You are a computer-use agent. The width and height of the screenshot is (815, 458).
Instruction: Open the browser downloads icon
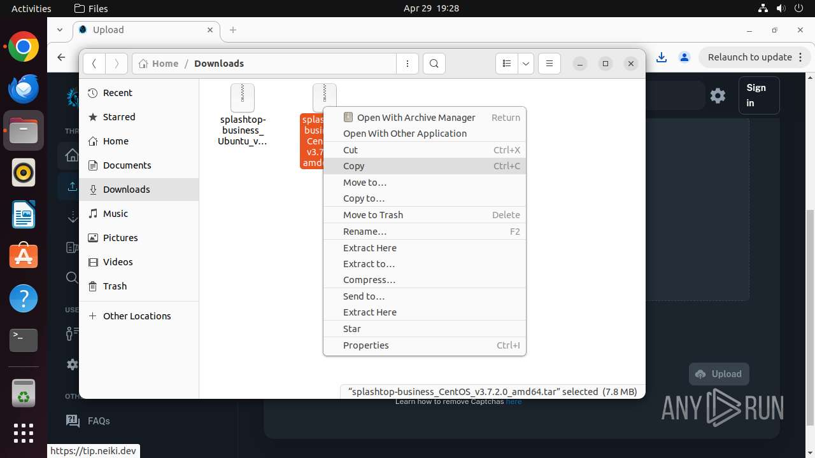point(662,57)
